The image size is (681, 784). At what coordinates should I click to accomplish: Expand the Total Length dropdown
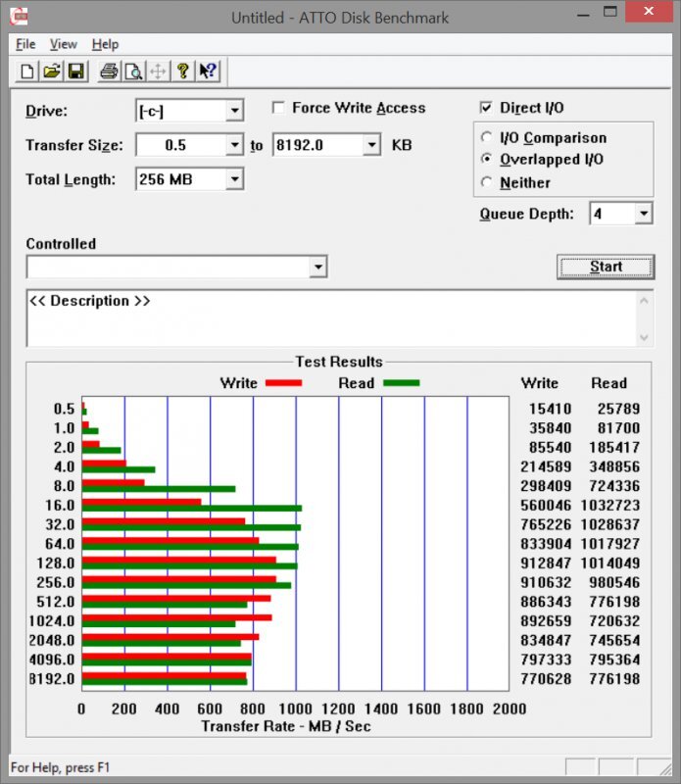234,179
